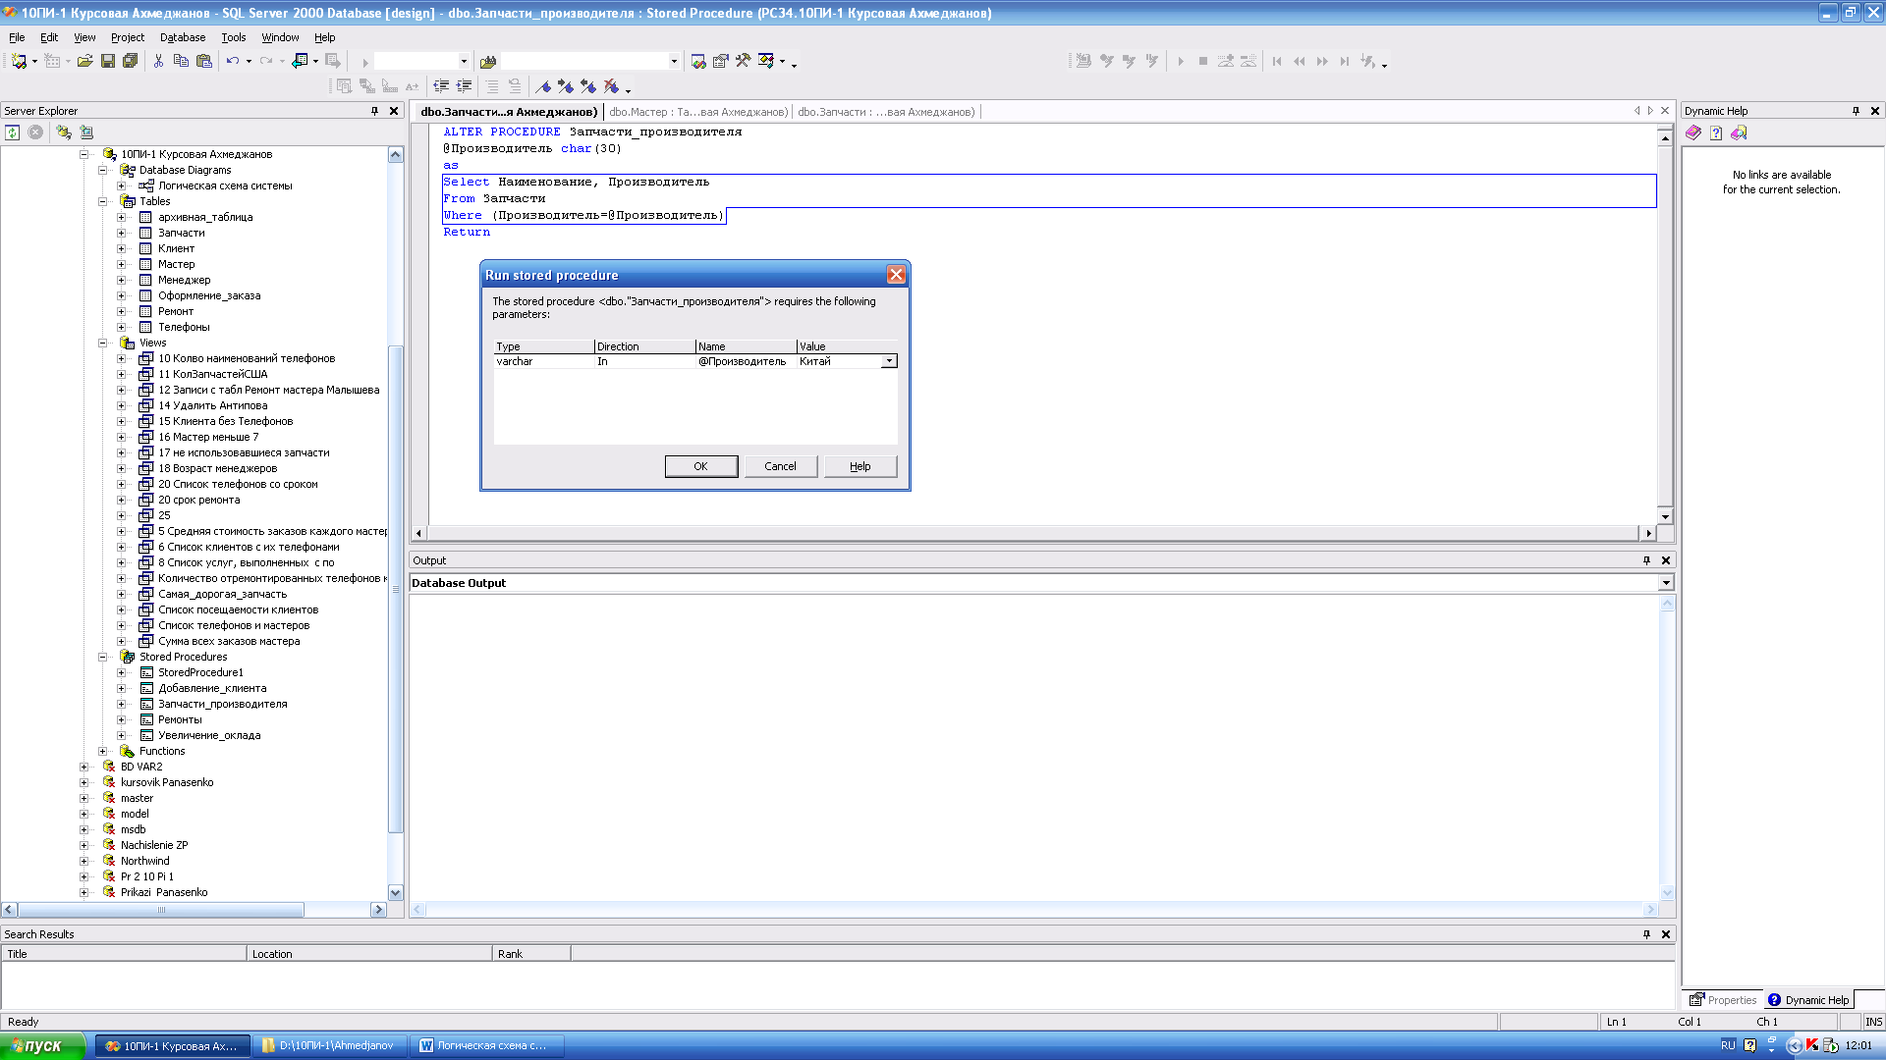Click the Find in Files binoculars icon
This screenshot has height=1060, width=1886.
(488, 61)
